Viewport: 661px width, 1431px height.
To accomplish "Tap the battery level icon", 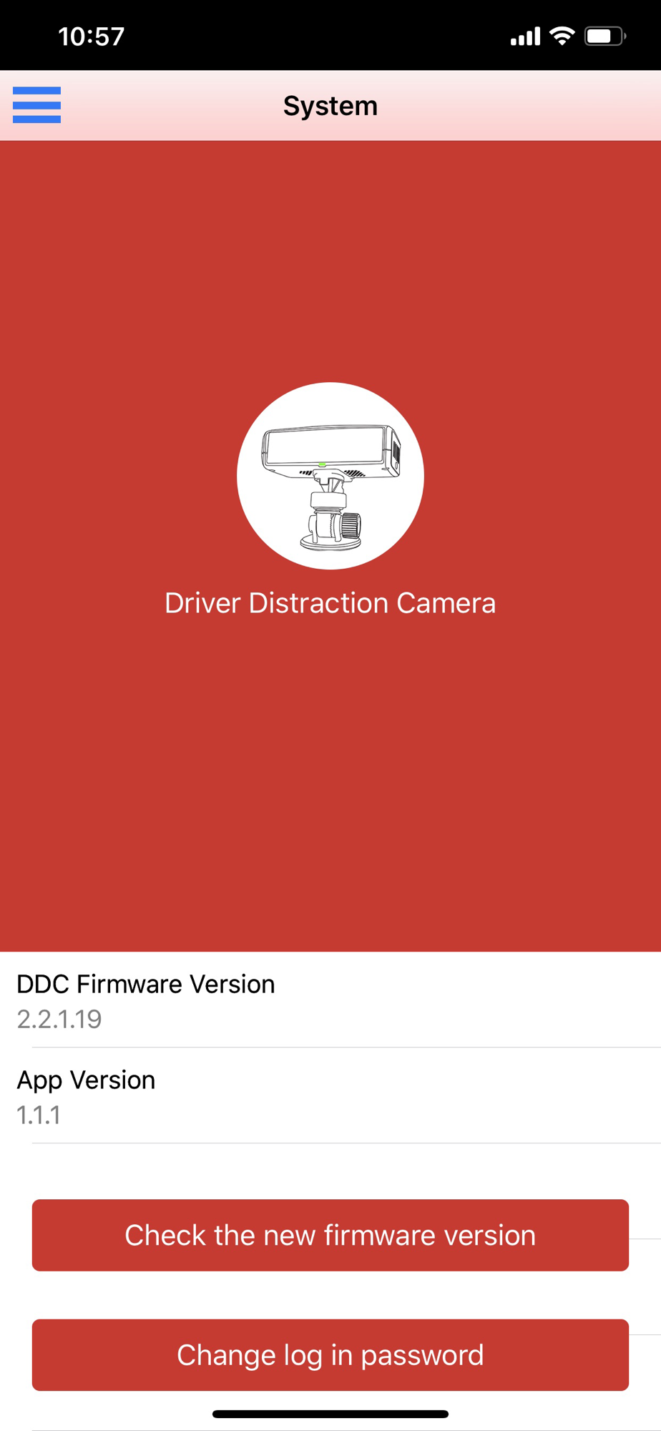I will (605, 36).
